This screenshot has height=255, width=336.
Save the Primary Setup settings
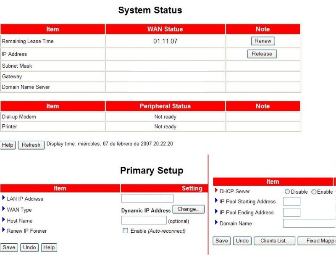(x=9, y=247)
